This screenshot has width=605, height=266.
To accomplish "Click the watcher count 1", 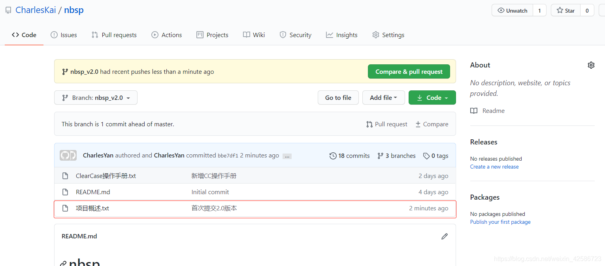I will point(539,10).
